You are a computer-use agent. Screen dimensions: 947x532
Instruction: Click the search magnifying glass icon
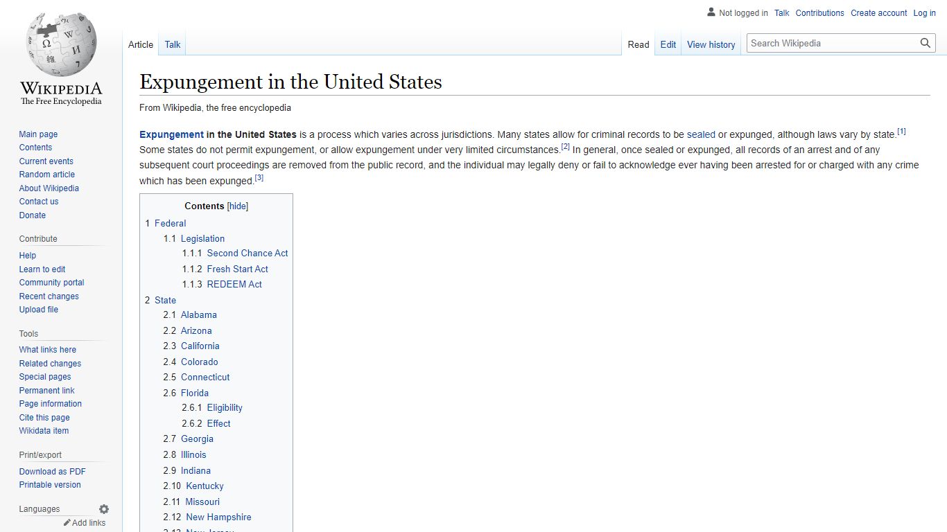(x=926, y=43)
